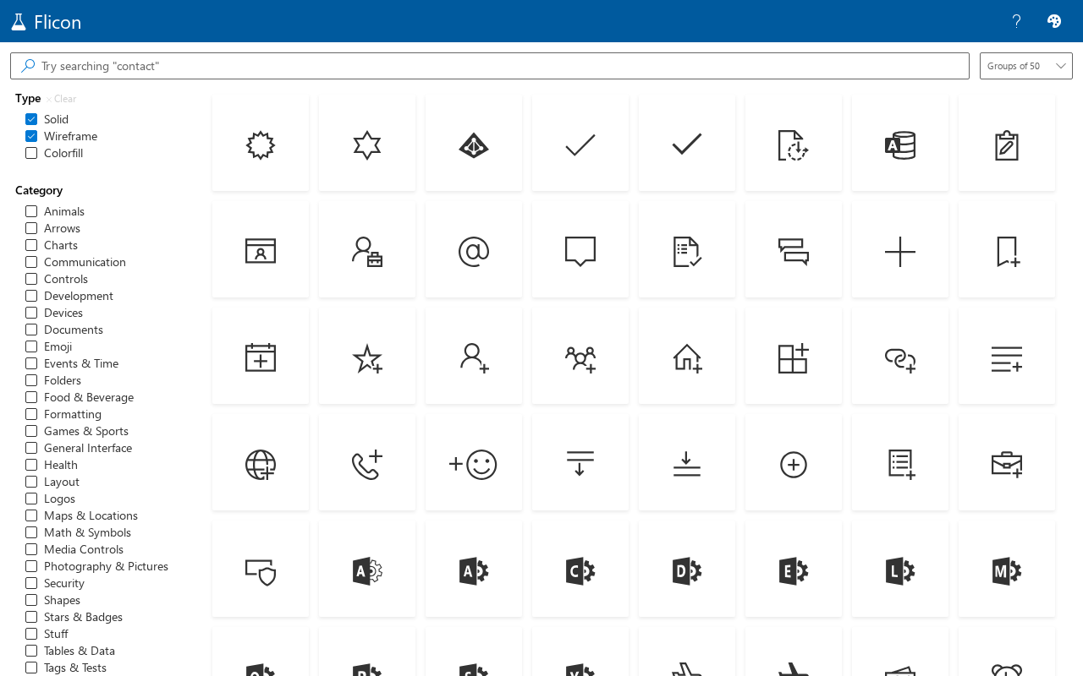Filter by Events & Time category
Viewport: 1083px width, 676px height.
pos(31,363)
